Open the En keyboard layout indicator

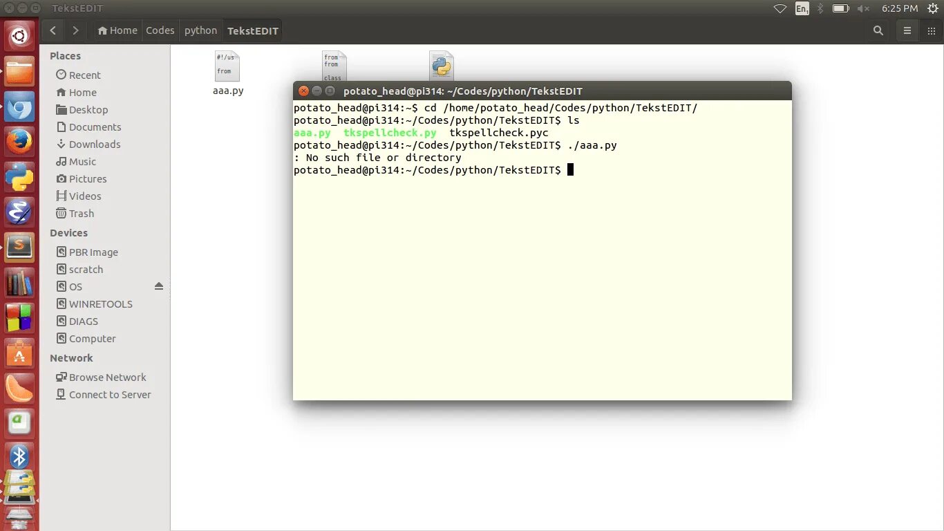(802, 8)
